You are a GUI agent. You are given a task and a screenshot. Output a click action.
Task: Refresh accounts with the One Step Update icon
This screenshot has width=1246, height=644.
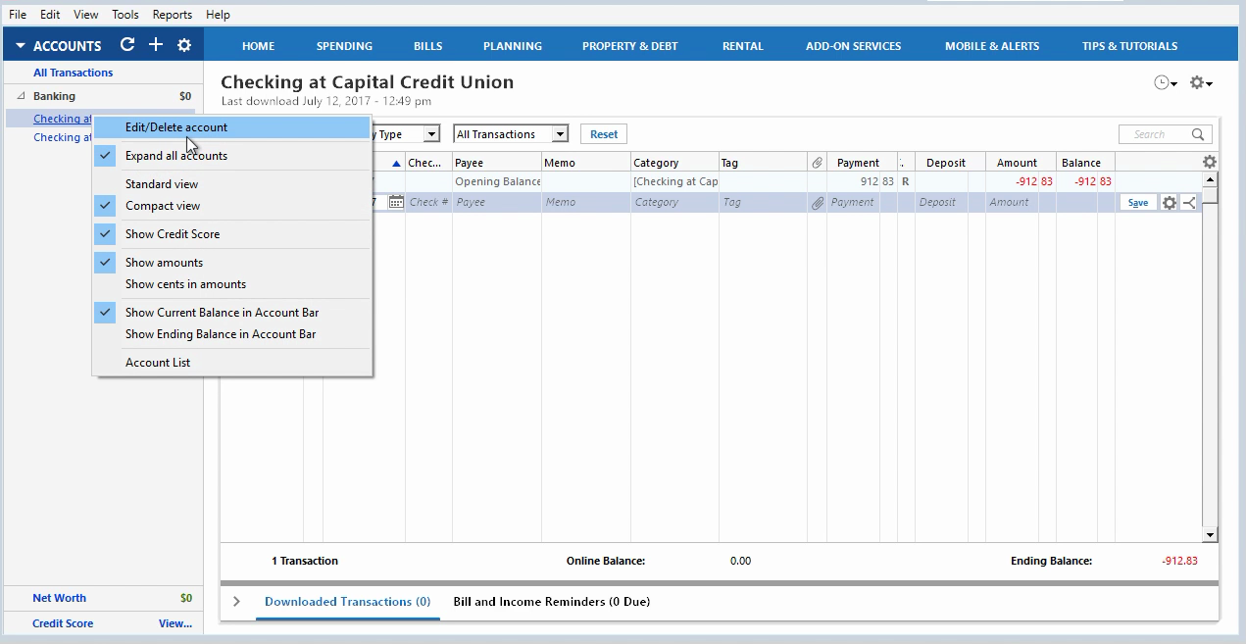(127, 45)
